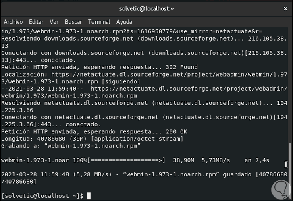Select the Terminal menu

coord(99,22)
